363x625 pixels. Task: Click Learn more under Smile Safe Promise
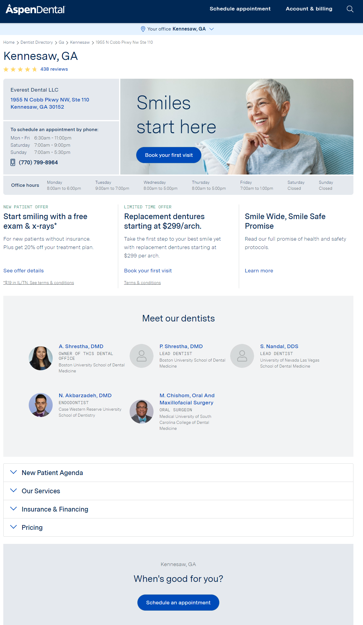(x=259, y=271)
